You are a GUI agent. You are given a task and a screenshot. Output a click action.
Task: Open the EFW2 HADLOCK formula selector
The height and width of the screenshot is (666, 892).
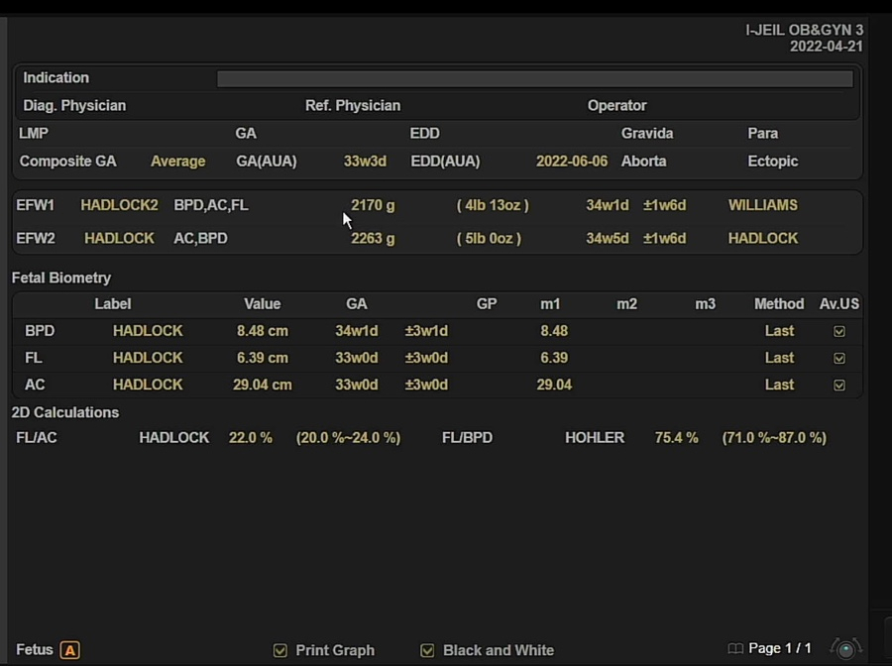[120, 238]
